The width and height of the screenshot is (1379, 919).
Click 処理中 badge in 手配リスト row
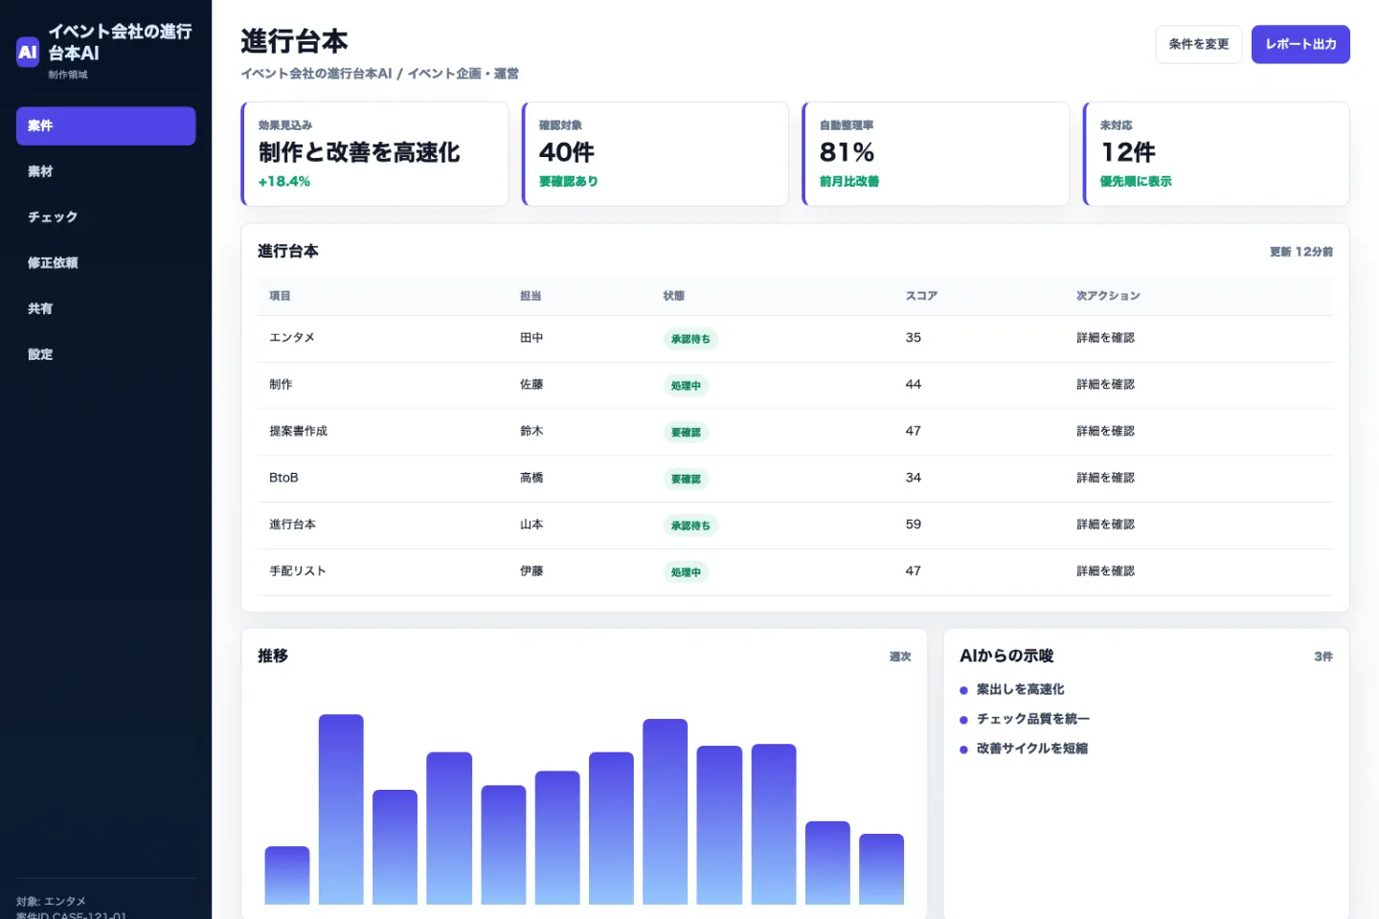686,572
